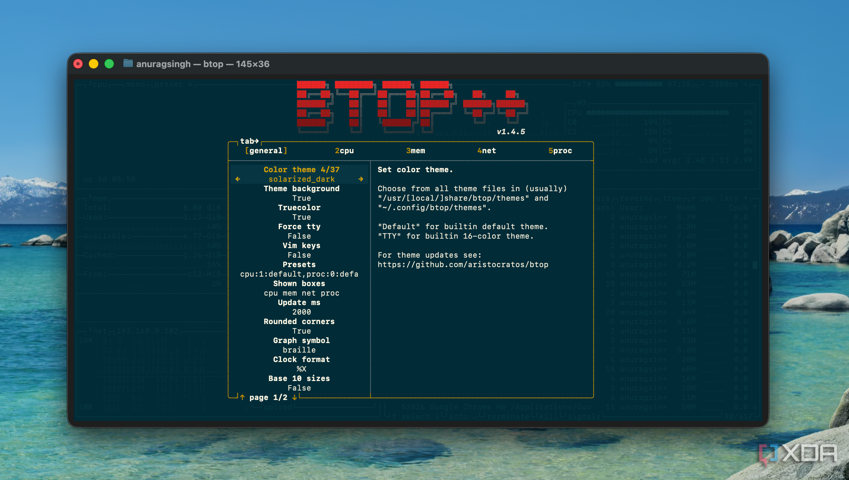849x480 pixels.
Task: Click the folder icon in title bar
Action: (x=128, y=63)
